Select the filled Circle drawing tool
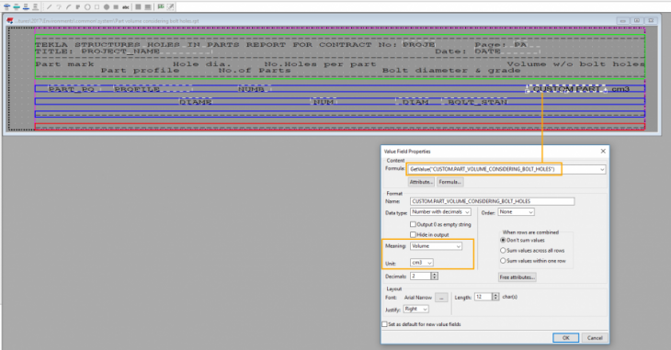 point(106,6)
